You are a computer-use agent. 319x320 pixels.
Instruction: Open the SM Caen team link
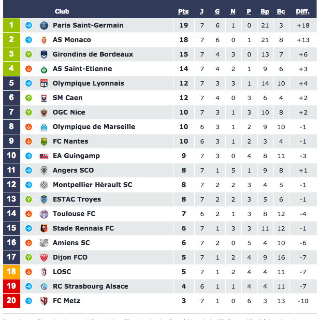68,98
